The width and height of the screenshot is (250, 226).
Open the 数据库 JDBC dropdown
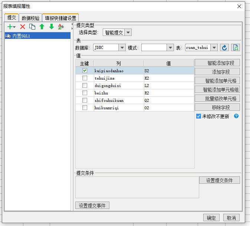pos(122,48)
